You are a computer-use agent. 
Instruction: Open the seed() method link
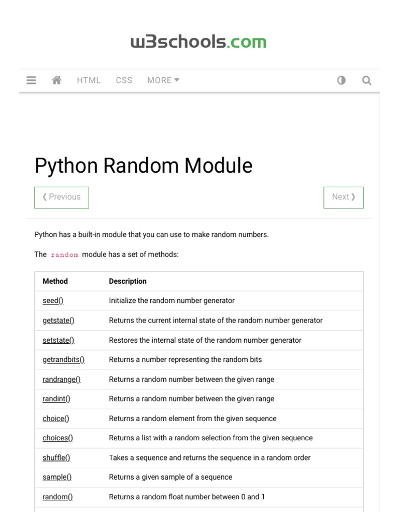53,301
